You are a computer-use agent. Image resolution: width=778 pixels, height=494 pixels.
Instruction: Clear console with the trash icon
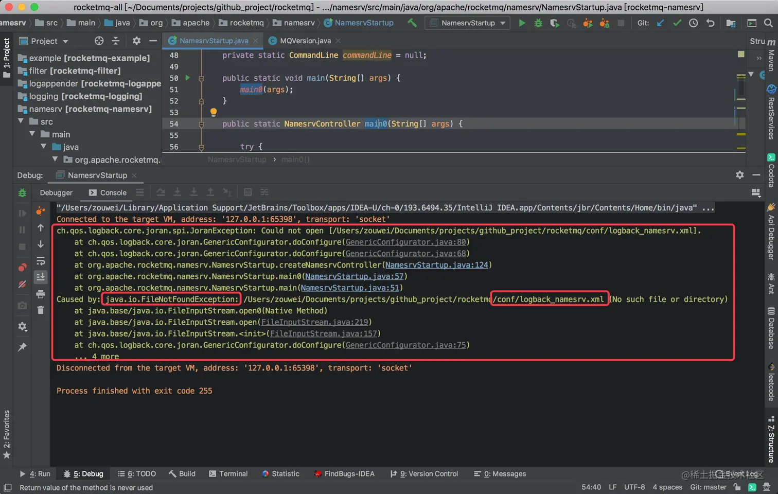pos(41,310)
